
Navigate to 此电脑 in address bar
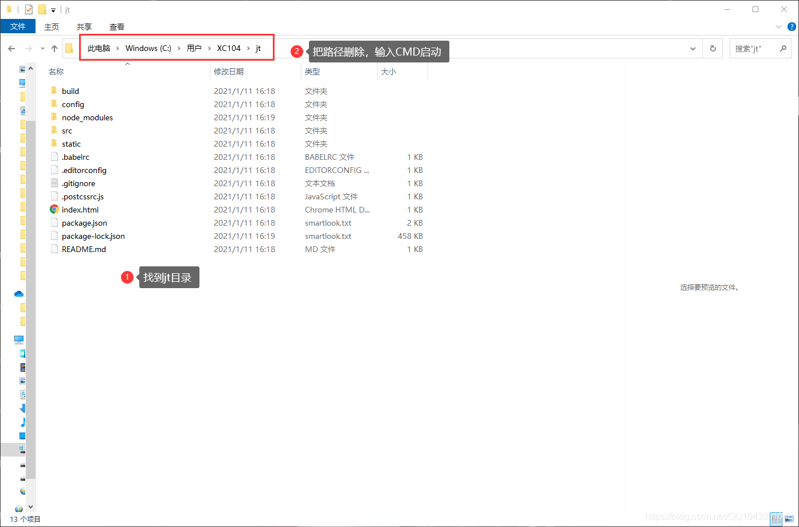[x=99, y=48]
